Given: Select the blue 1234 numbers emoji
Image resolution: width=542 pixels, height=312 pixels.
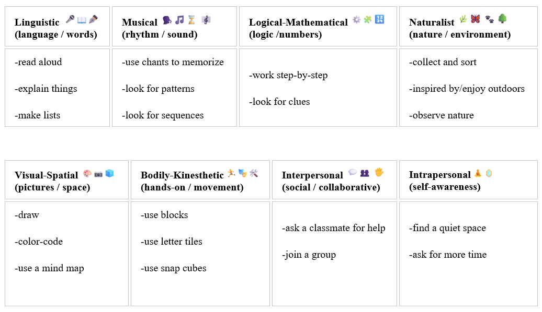Looking at the screenshot, I should tap(379, 19).
